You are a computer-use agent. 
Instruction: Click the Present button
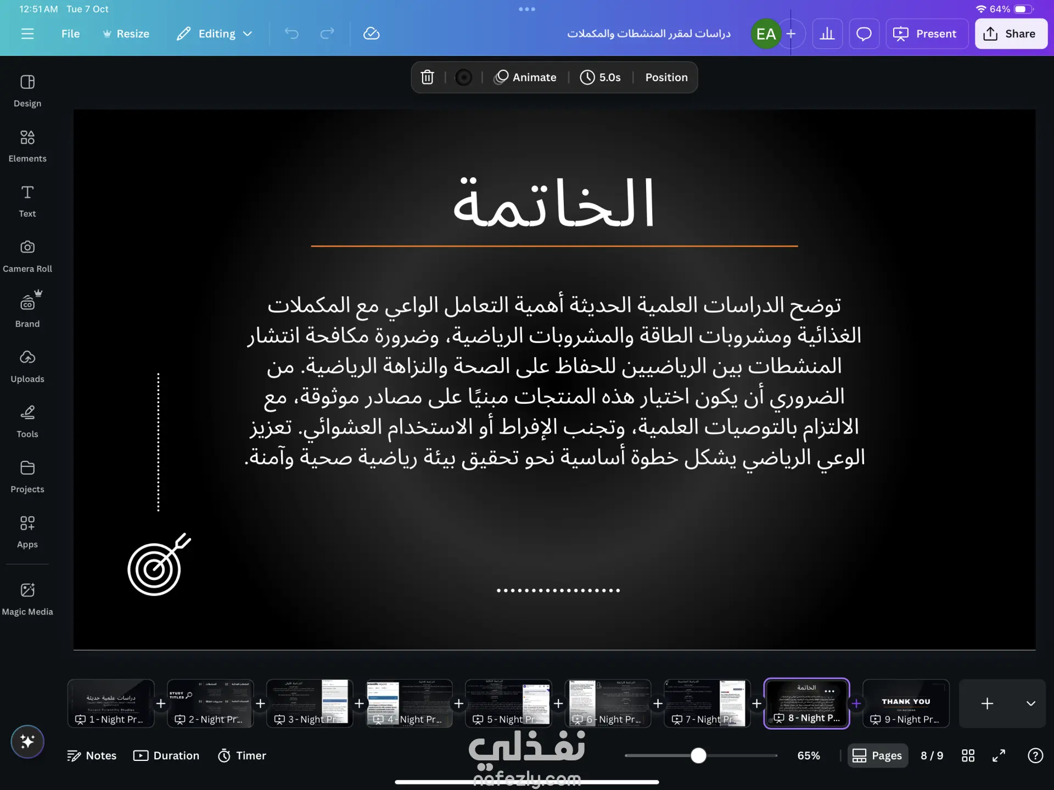926,34
